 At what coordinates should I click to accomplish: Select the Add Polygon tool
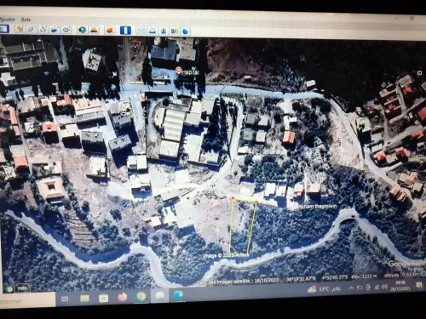(x=32, y=29)
